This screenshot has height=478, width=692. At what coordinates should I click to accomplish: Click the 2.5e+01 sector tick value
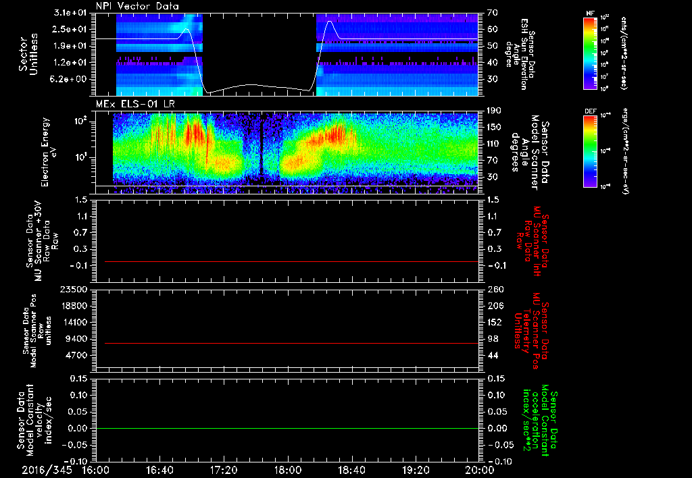pos(70,29)
